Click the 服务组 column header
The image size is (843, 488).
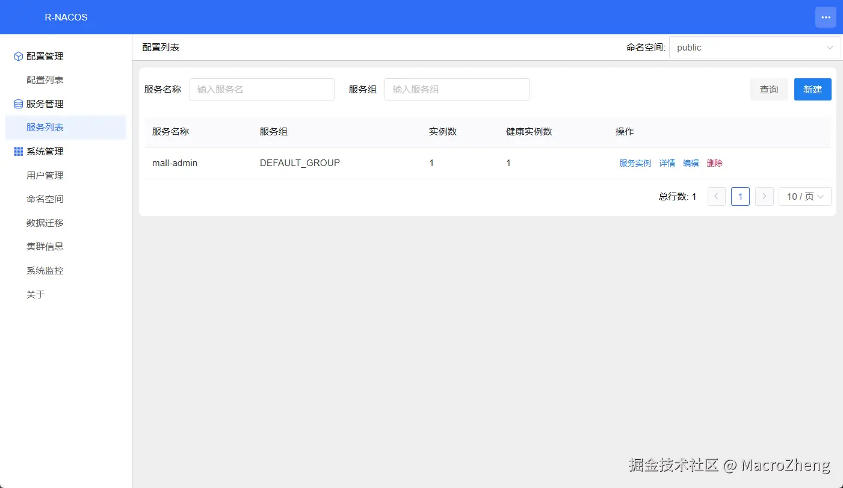[274, 132]
